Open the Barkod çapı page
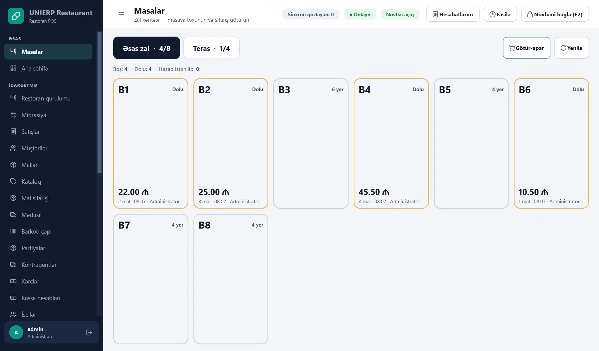 (48, 232)
